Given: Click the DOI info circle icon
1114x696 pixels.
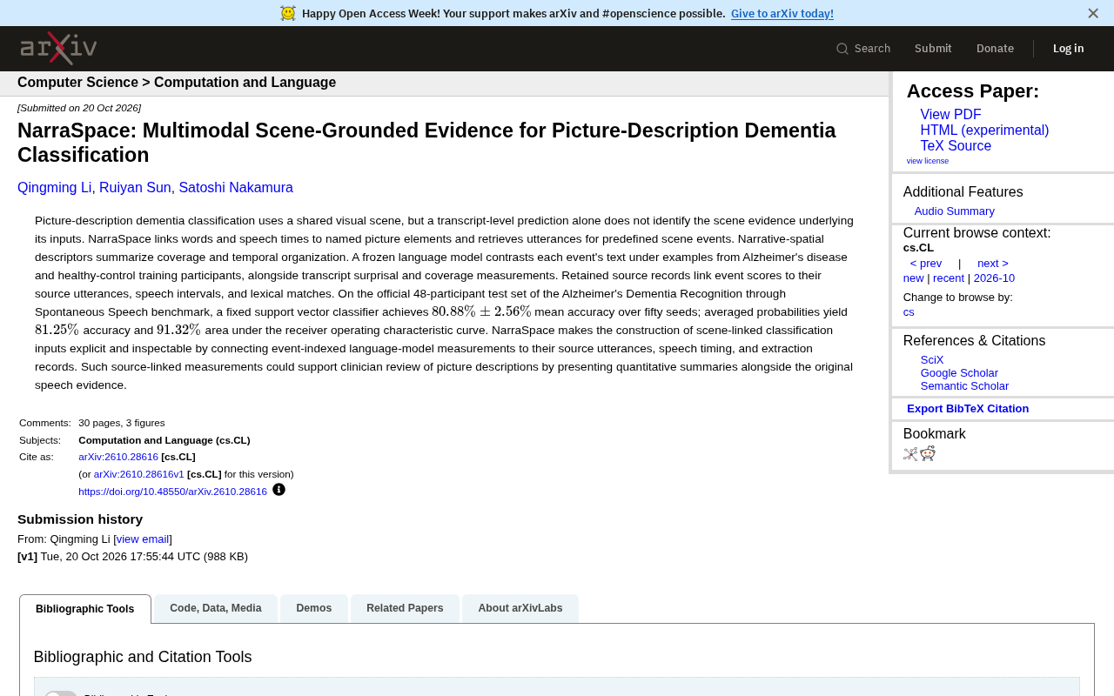Looking at the screenshot, I should [278, 490].
